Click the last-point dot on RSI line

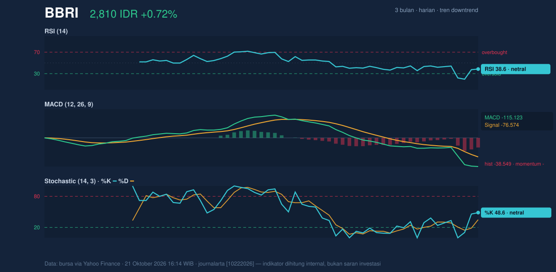pyautogui.click(x=478, y=69)
